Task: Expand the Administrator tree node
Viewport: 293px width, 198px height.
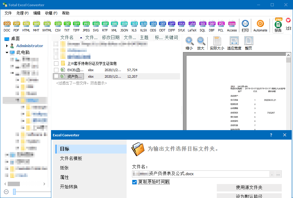Action: pos(7,46)
